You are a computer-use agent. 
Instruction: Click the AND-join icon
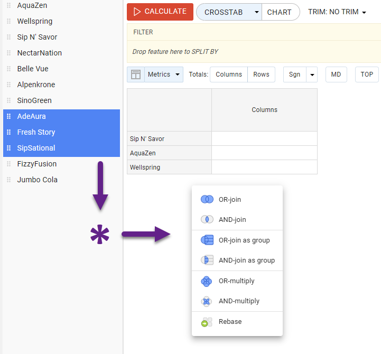[x=207, y=220]
